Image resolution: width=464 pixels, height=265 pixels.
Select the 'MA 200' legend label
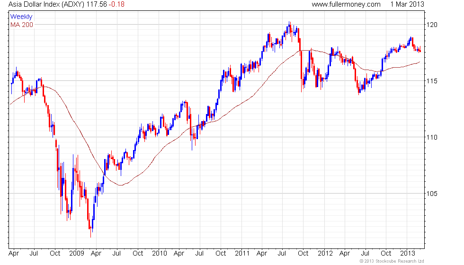pos(22,25)
